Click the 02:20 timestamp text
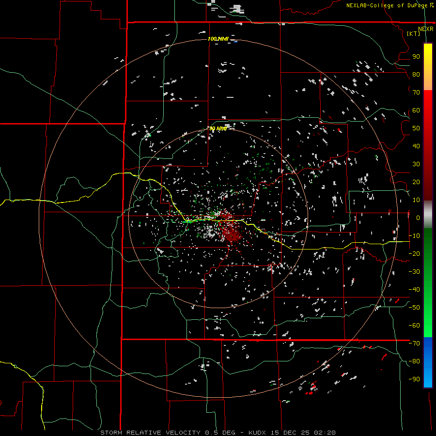This screenshot has width=436, height=436. pos(325,433)
